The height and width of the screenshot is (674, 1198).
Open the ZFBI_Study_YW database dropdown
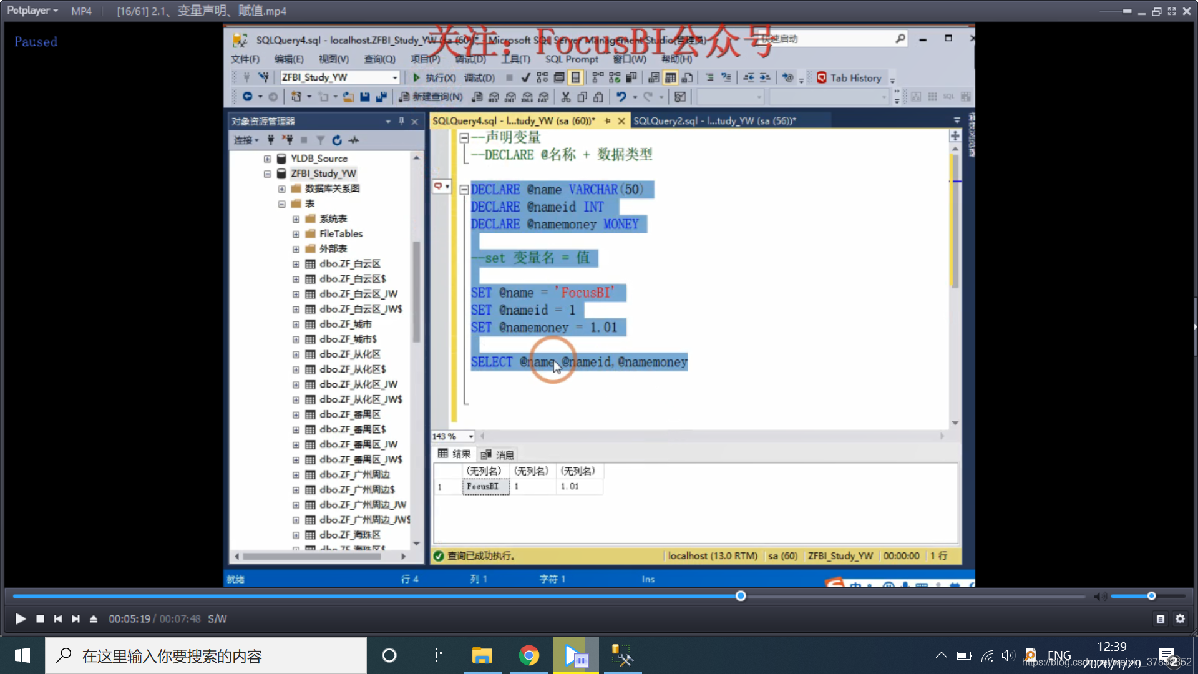(394, 77)
